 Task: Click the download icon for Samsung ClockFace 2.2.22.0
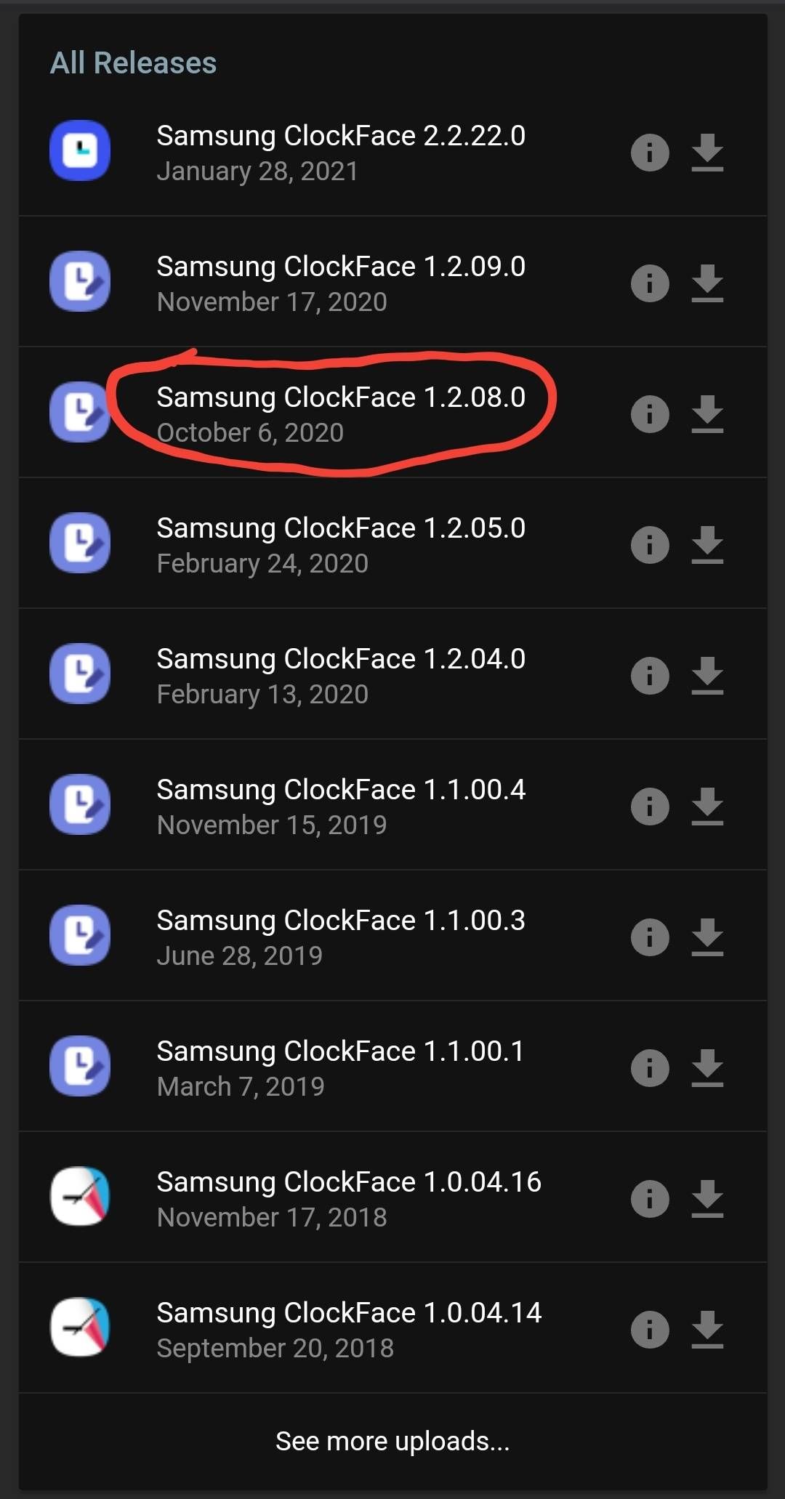click(707, 152)
